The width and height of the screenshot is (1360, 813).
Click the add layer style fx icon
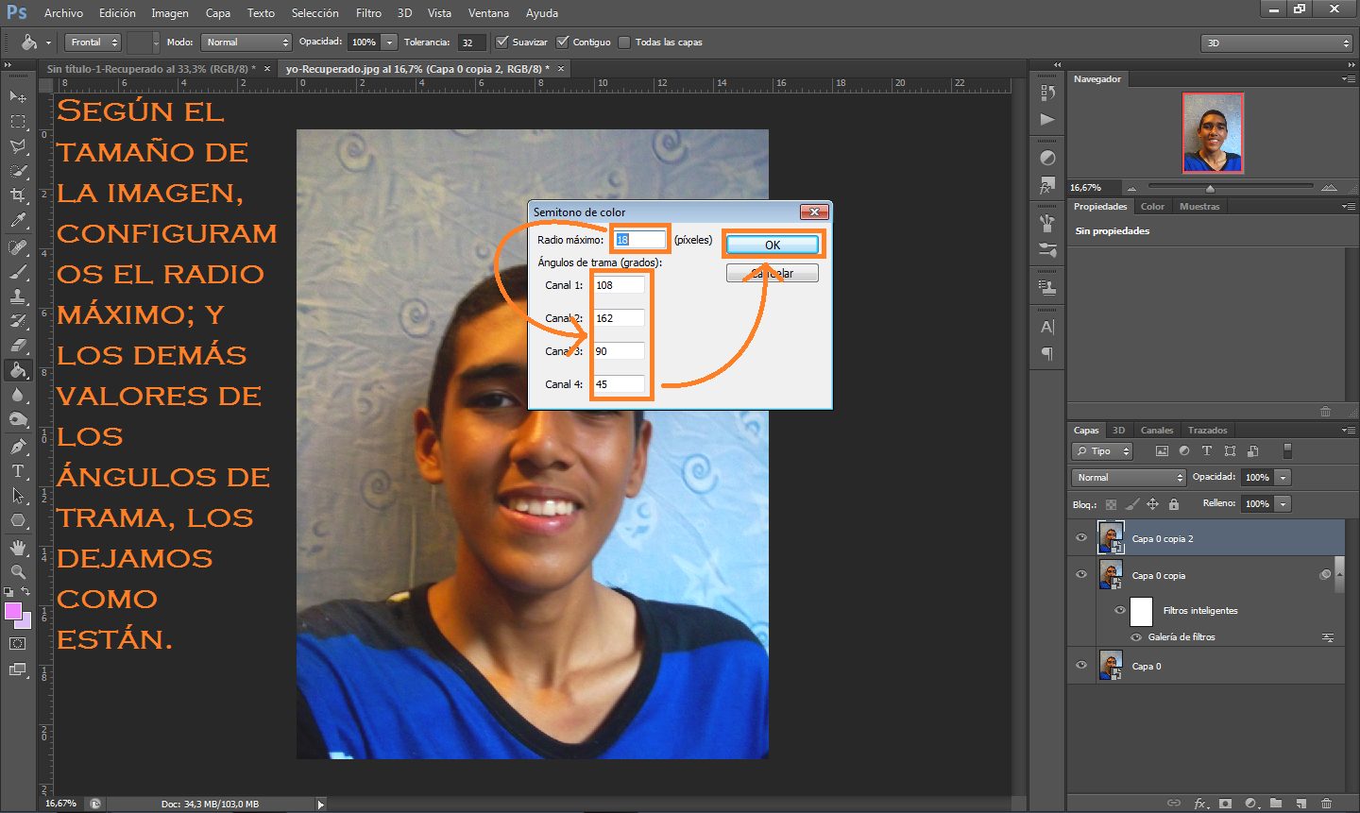pos(1200,804)
